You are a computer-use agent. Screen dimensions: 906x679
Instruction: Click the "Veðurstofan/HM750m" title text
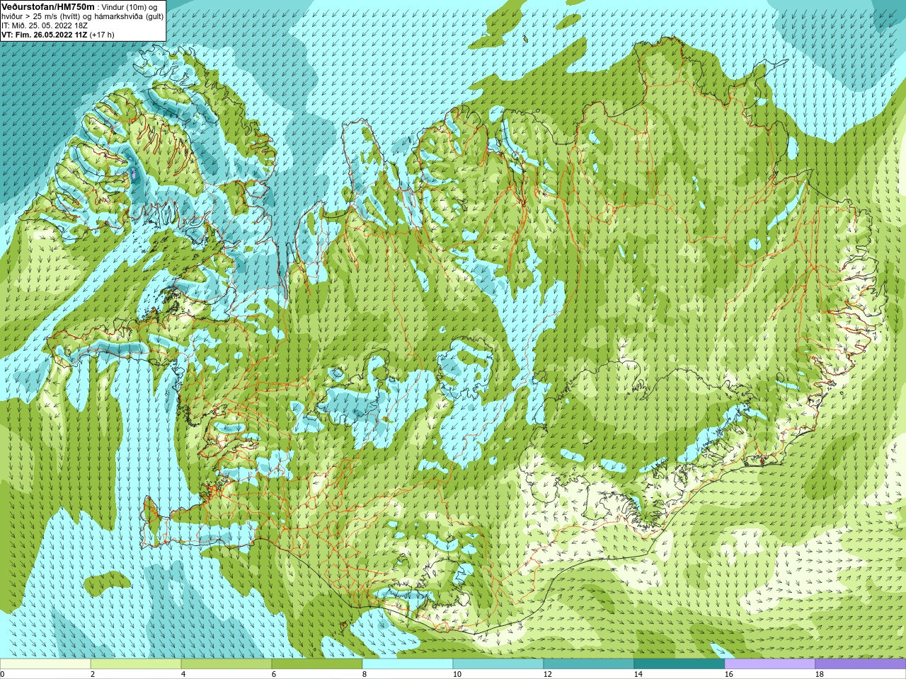pos(48,6)
